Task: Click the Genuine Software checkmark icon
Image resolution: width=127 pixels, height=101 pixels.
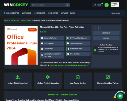Action: click(x=42, y=38)
